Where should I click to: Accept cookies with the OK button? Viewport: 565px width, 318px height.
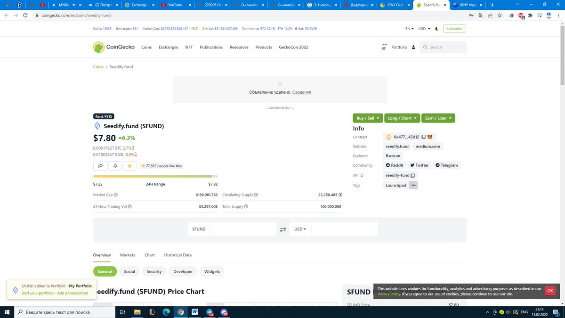[x=550, y=291]
